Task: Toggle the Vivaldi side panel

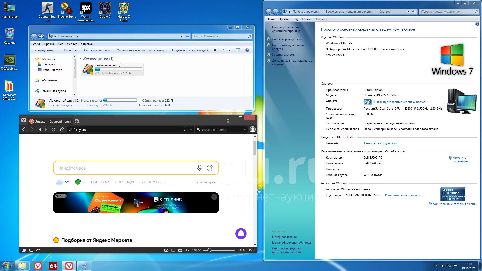Action: pyautogui.click(x=24, y=250)
